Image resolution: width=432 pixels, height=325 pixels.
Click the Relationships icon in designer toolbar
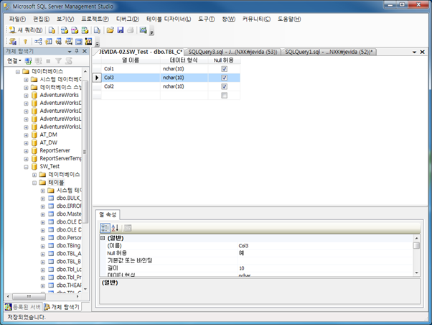38,42
